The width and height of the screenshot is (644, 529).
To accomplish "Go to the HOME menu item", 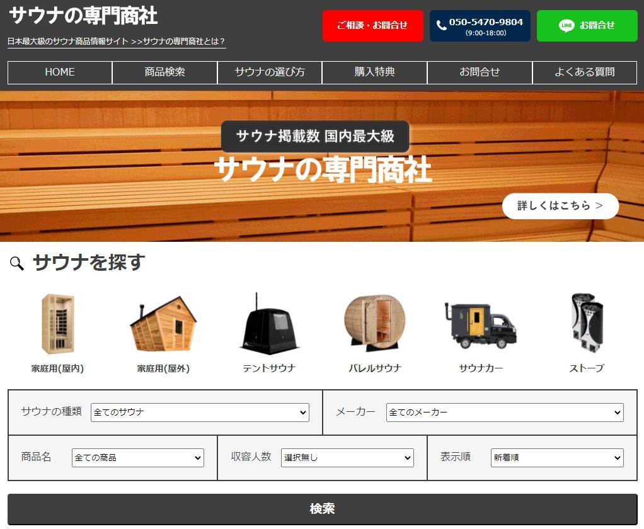I will click(60, 72).
